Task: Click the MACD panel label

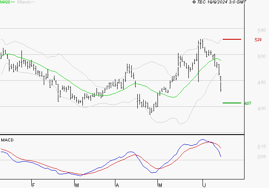Action: [x=7, y=140]
